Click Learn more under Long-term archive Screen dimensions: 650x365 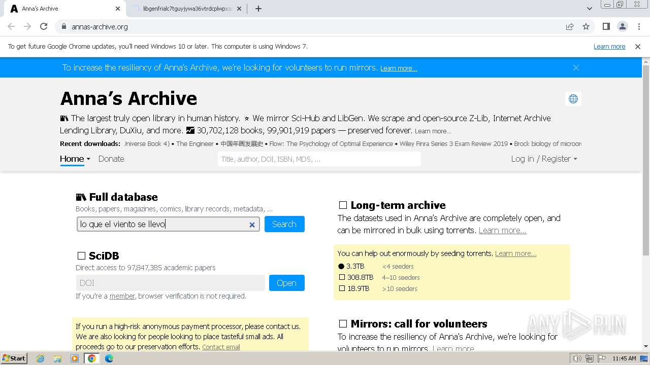503,230
